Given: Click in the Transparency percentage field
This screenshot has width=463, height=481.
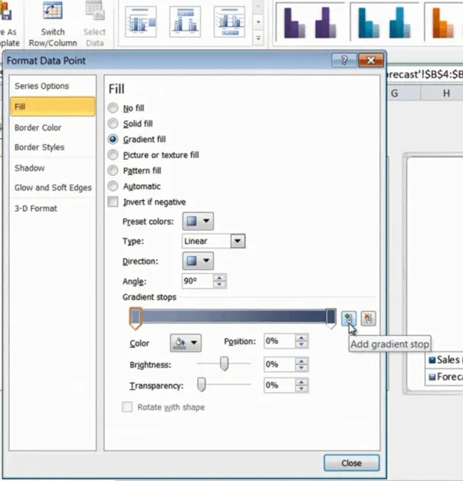Looking at the screenshot, I should [280, 385].
